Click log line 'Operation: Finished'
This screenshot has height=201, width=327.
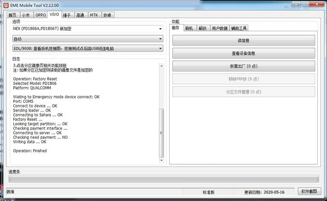30,151
